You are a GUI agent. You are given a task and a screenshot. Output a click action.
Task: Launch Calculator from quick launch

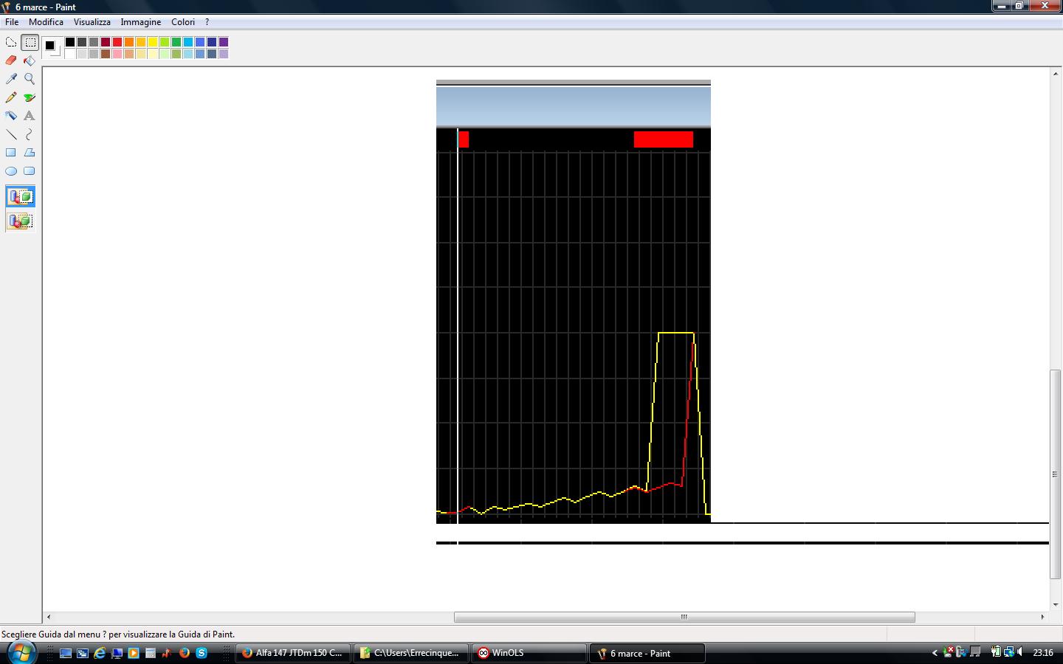[151, 653]
